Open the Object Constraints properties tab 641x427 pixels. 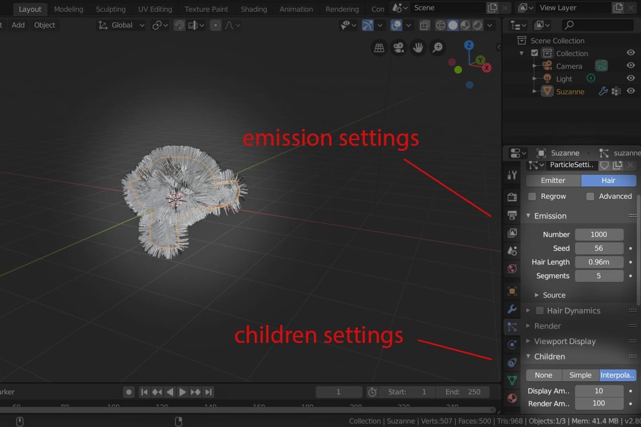coord(512,362)
